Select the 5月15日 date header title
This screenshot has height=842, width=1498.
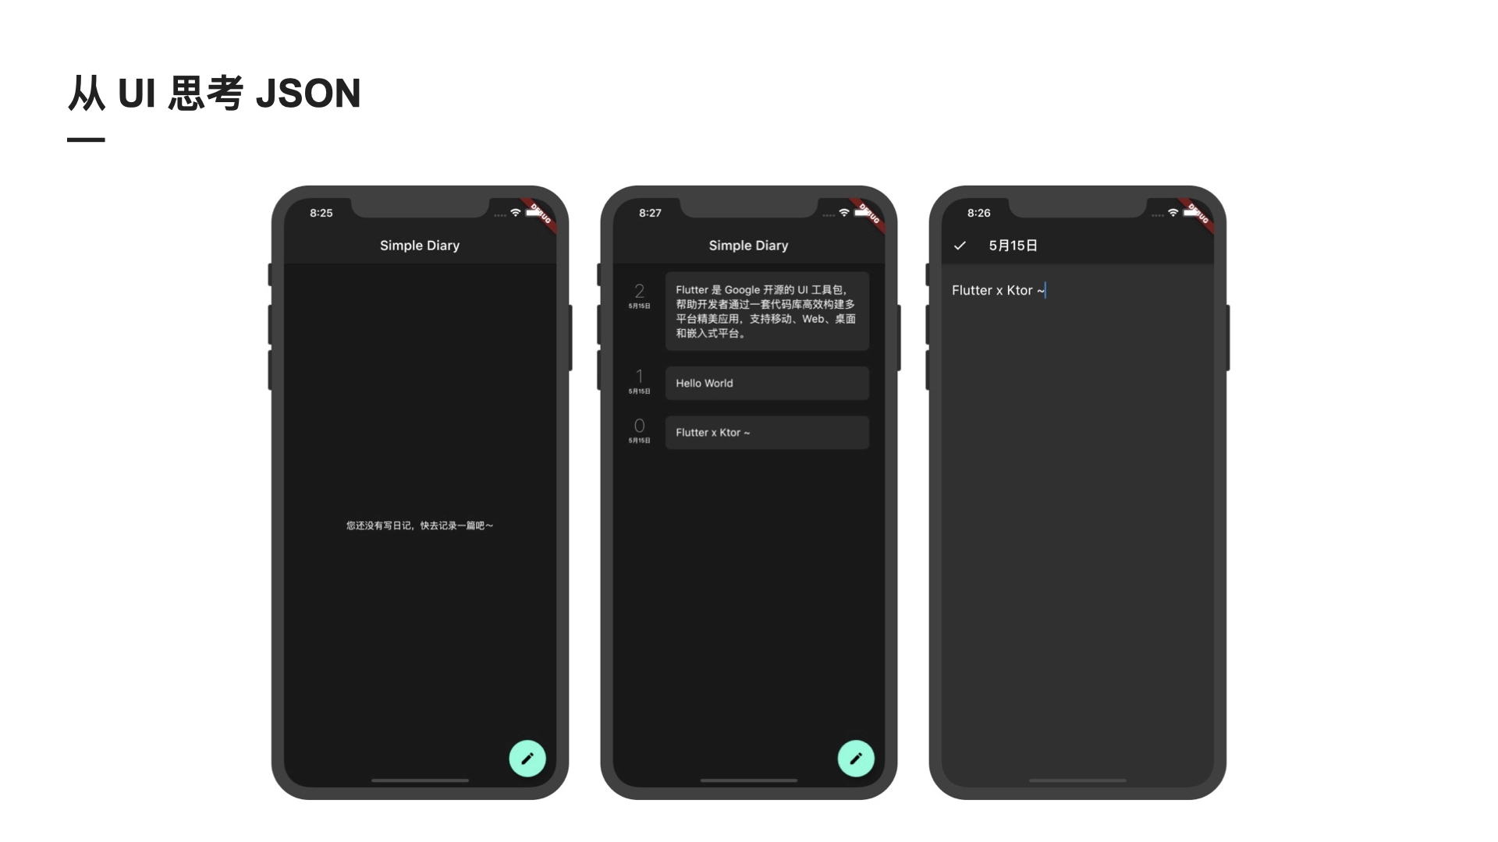[x=1013, y=246]
